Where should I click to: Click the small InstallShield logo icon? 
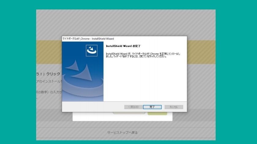coord(92,51)
